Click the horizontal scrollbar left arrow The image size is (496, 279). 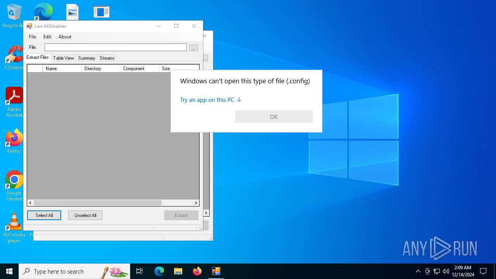point(31,203)
